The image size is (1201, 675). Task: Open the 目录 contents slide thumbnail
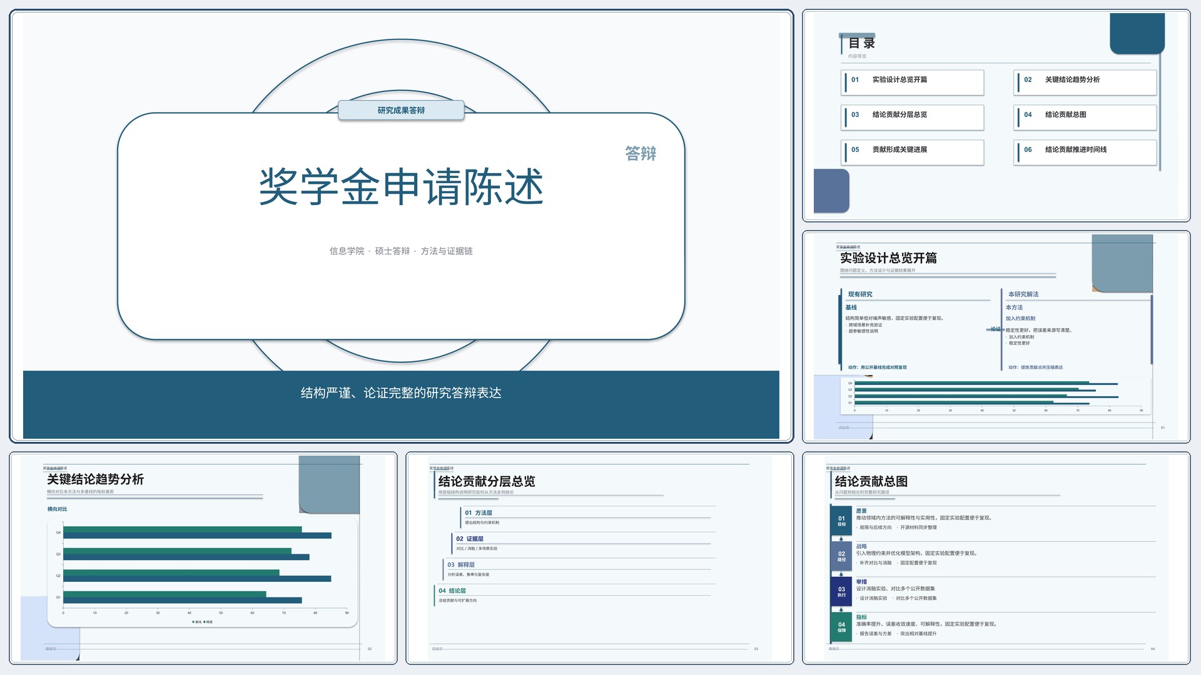pos(996,116)
